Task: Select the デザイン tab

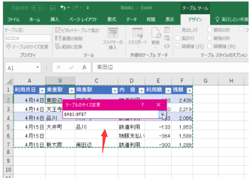Action: [x=195, y=19]
